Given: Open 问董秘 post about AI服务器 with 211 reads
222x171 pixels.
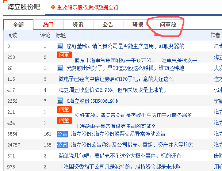Looking at the screenshot, I should [134, 115].
